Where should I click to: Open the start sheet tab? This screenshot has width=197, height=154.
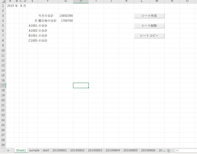click(x=46, y=150)
